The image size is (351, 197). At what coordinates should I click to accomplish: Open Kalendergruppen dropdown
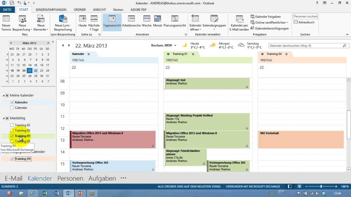pyautogui.click(x=214, y=23)
